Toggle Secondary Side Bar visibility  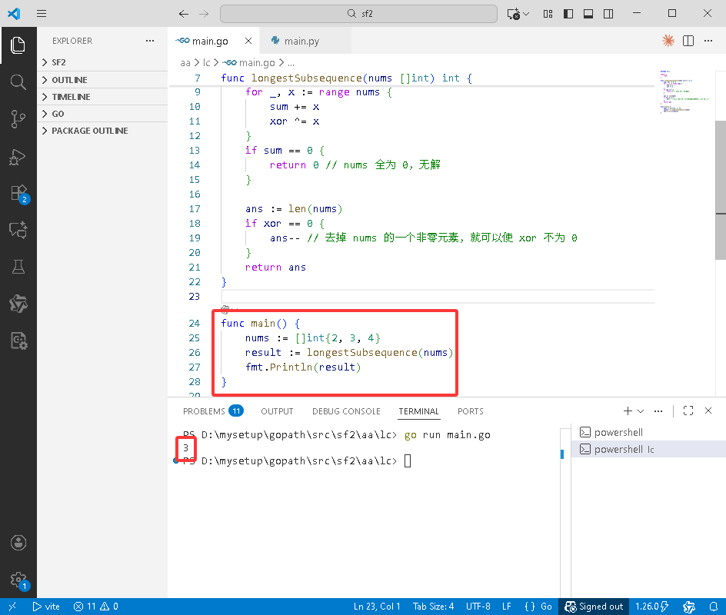[608, 14]
